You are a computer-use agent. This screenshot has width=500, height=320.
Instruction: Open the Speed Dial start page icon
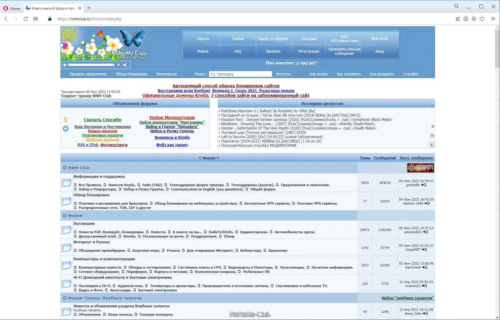coord(36,19)
